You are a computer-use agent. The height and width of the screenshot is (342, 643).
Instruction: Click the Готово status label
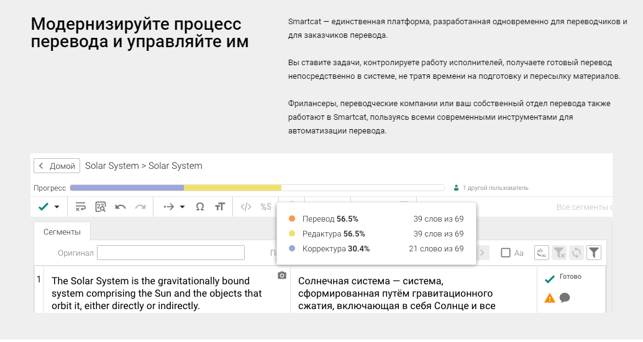(x=570, y=276)
